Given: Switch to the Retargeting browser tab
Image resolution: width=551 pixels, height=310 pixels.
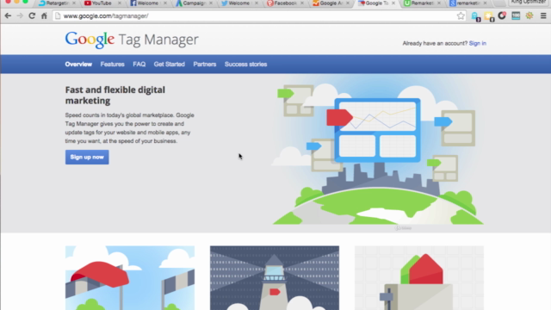Looking at the screenshot, I should (56, 3).
